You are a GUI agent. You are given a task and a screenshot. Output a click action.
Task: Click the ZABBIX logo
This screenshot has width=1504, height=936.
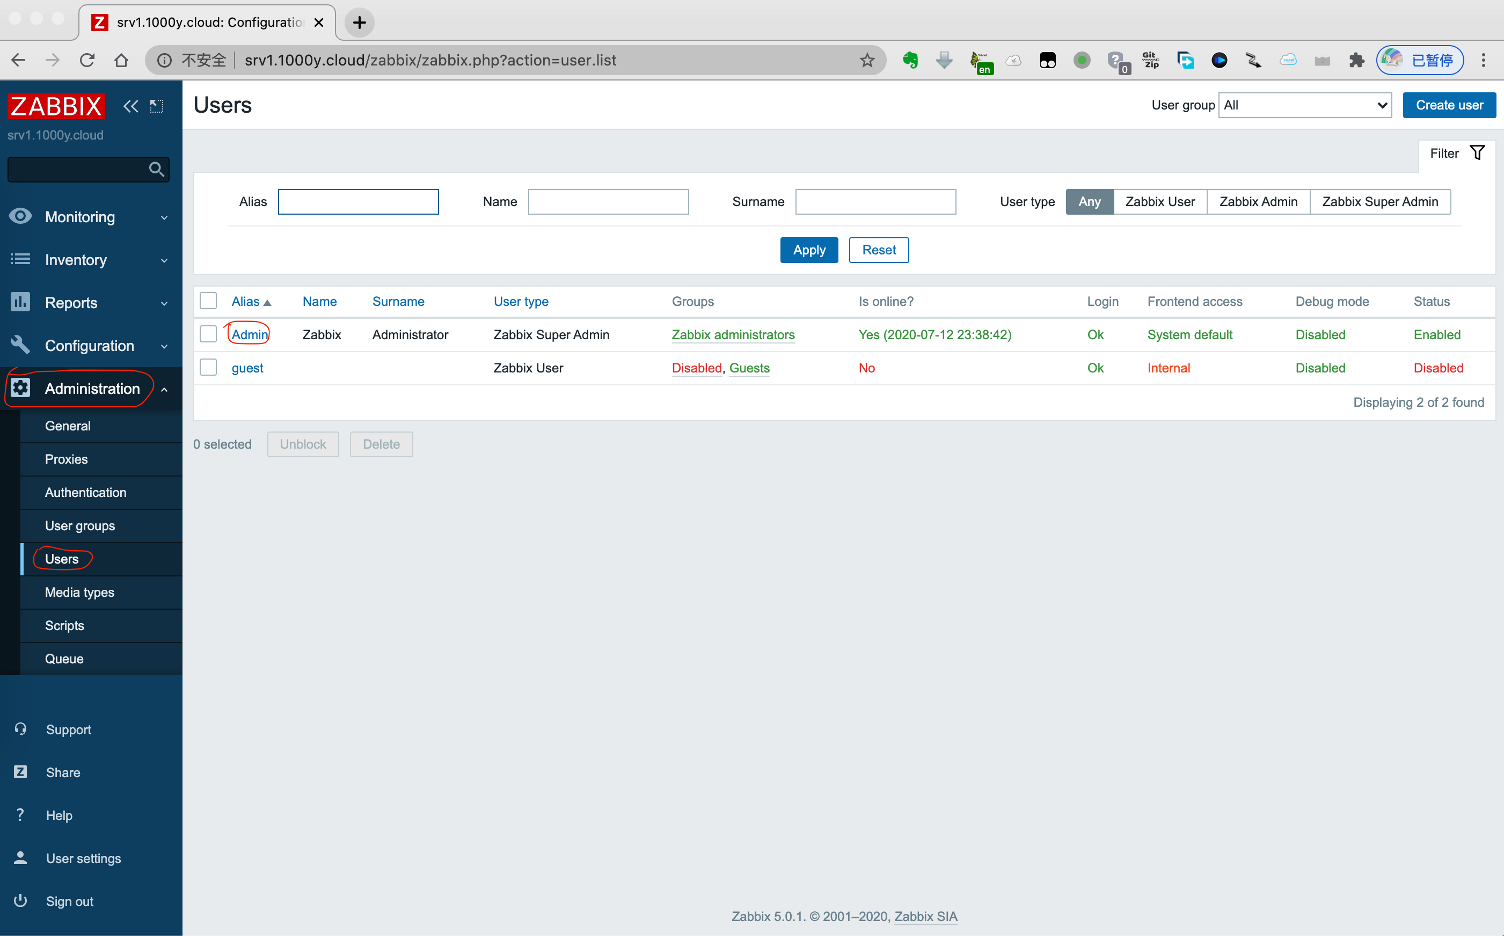(x=56, y=106)
